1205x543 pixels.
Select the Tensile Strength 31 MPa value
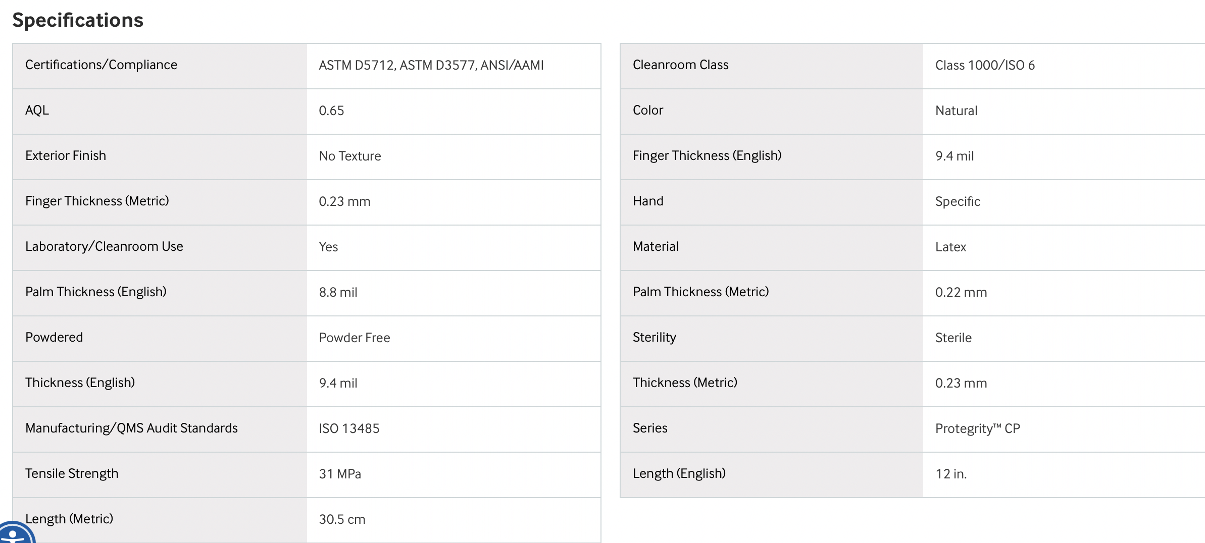(340, 474)
